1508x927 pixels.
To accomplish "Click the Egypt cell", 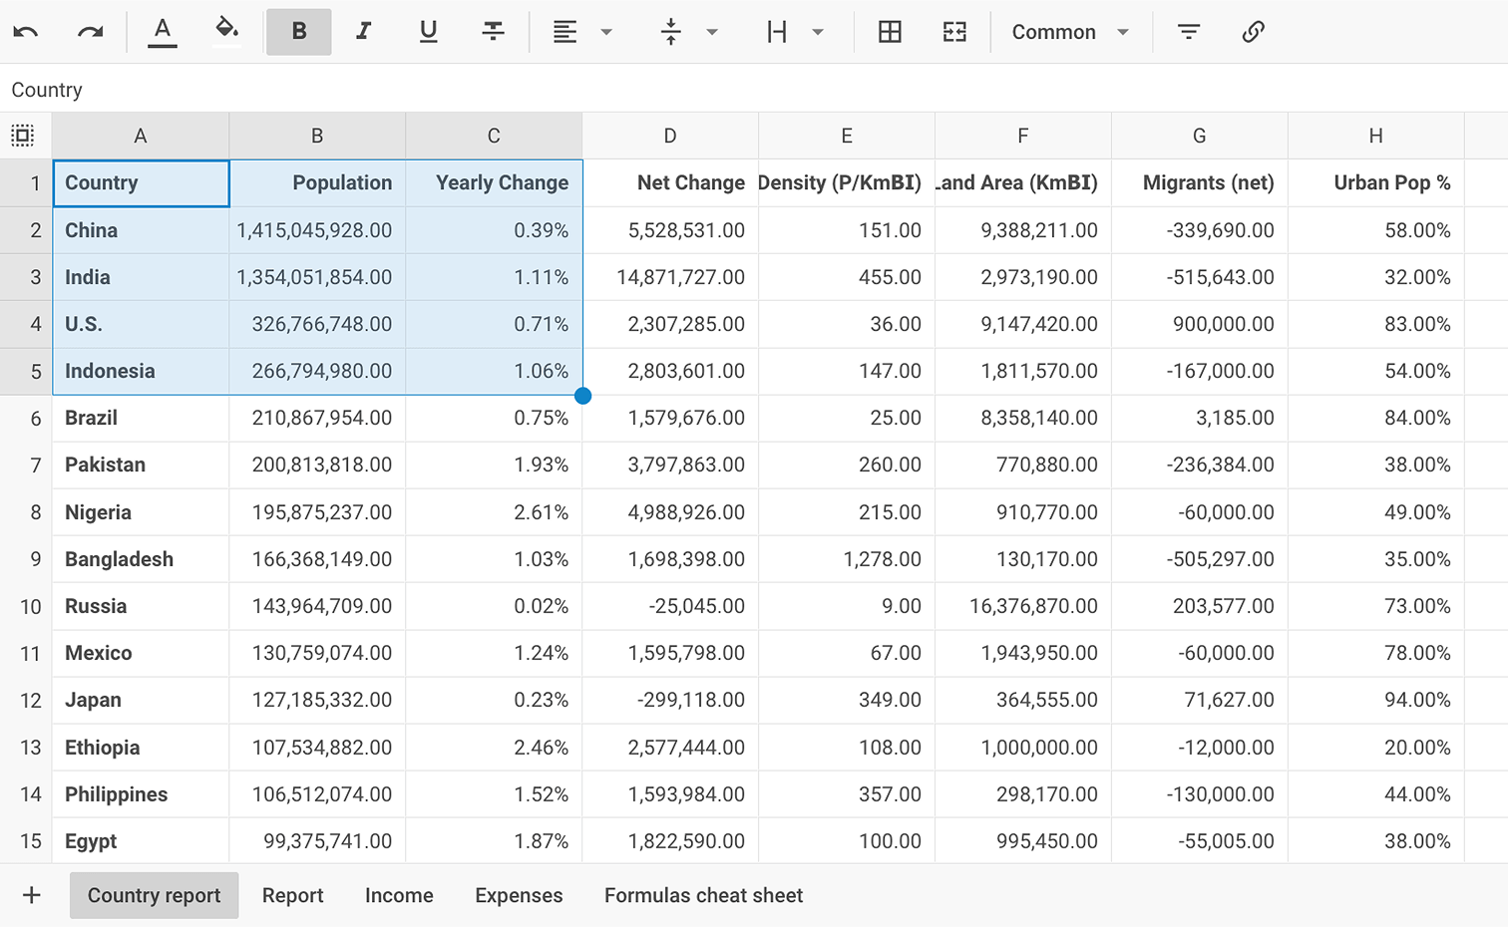I will (142, 841).
